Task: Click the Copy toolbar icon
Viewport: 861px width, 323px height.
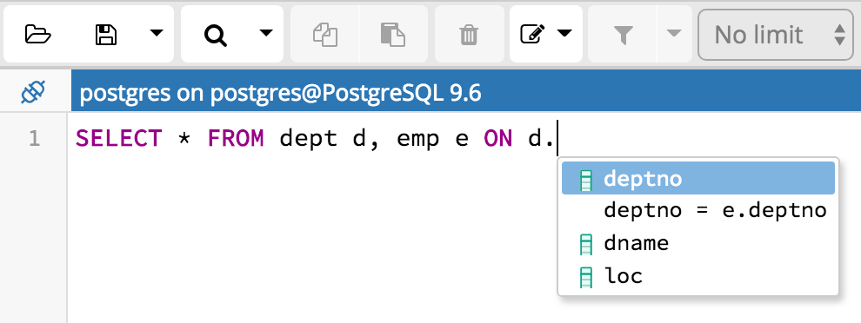Action: coord(325,34)
